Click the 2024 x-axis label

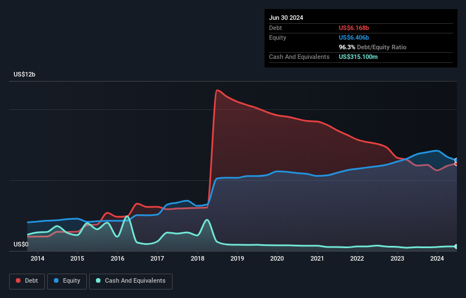(437, 258)
